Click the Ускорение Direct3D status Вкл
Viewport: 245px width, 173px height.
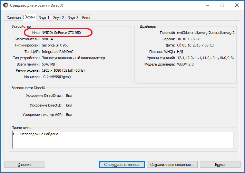tap(69, 105)
